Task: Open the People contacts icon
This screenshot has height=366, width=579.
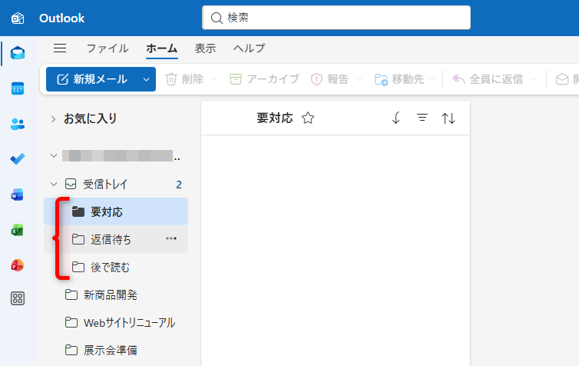Action: pyautogui.click(x=18, y=125)
